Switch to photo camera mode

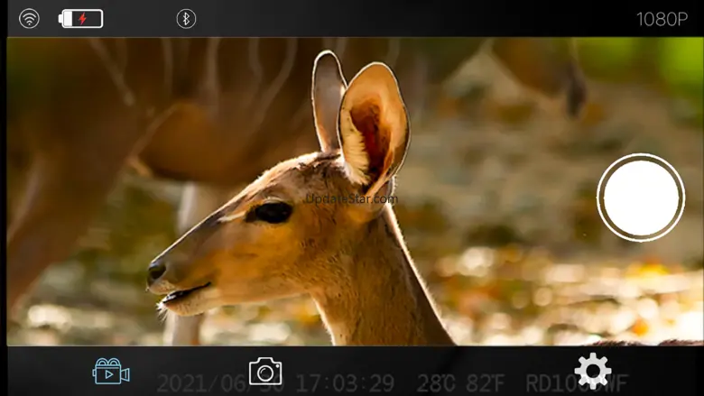tap(265, 372)
